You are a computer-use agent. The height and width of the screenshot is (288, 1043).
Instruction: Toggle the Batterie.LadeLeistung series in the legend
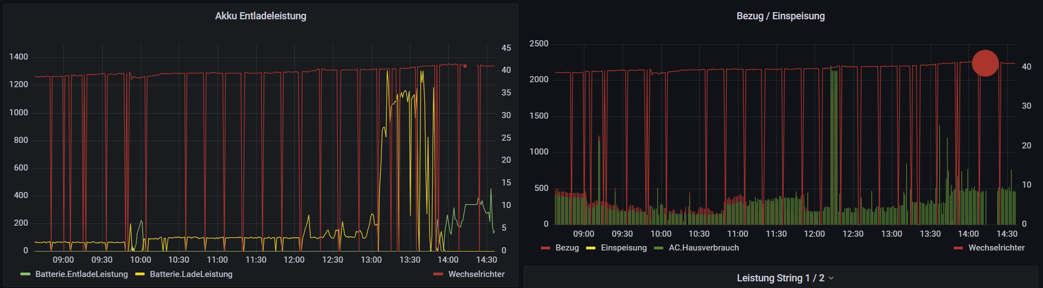(x=191, y=274)
